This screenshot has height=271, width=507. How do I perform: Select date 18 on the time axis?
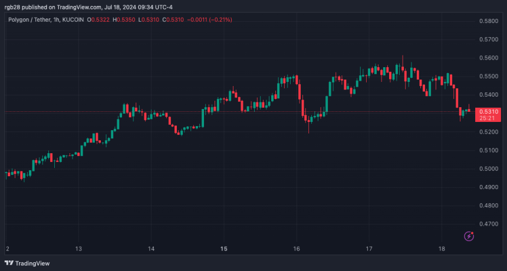442,249
